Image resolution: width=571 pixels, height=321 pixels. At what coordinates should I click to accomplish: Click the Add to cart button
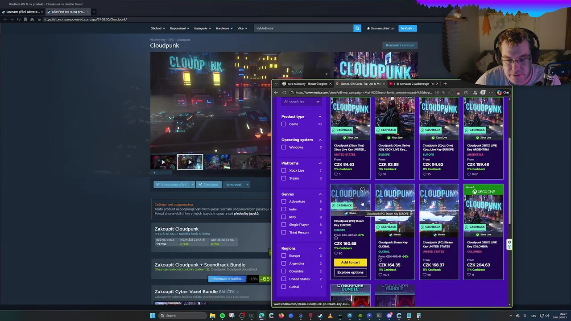(x=350, y=262)
